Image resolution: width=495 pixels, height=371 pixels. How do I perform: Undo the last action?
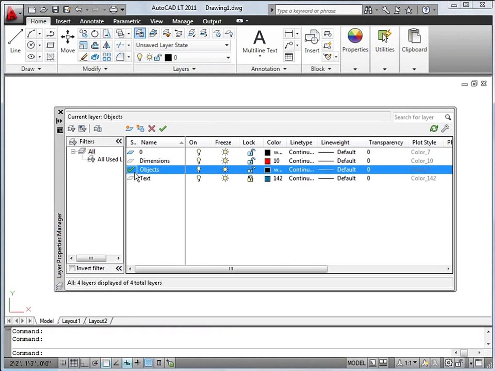coord(78,9)
